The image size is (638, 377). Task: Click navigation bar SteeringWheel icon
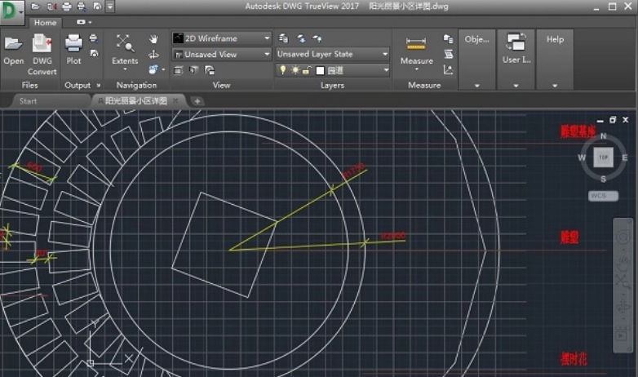(x=622, y=237)
